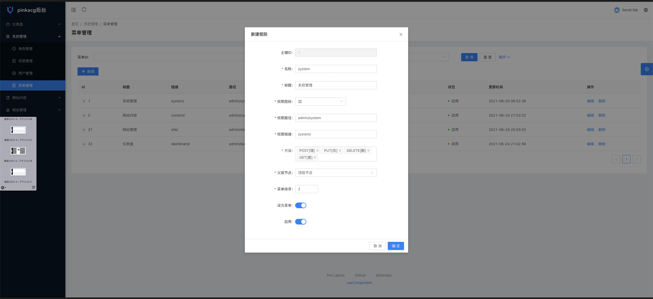Expand the 网站内容 sidebar menu

point(33,98)
